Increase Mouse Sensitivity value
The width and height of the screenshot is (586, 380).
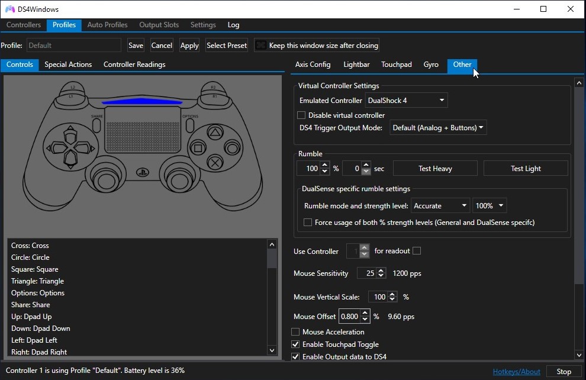pos(381,270)
